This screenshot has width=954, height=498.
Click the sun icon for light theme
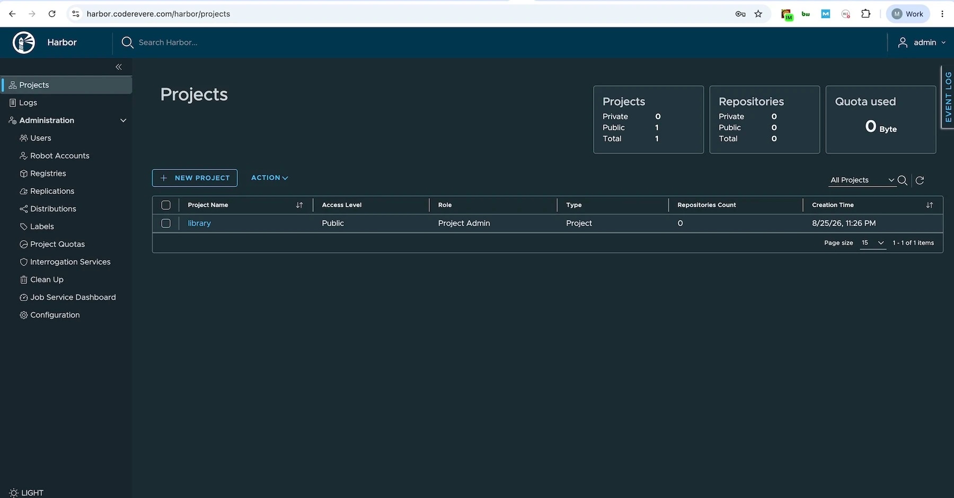tap(14, 493)
